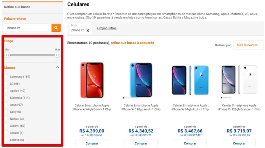Remove the 'iphone xr' text filter chip
Viewport: 265px width, 148px height.
[88, 31]
